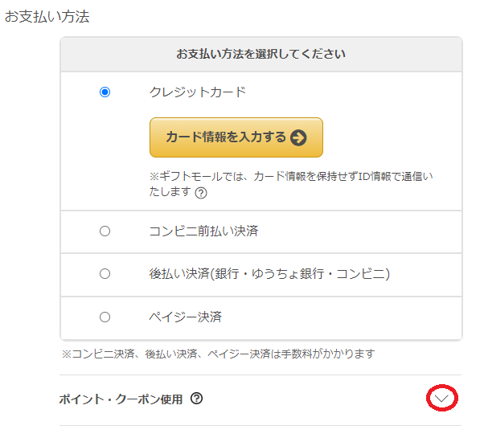The height and width of the screenshot is (438, 484).
Task: Click the クレジットカード option label
Action: 198,92
